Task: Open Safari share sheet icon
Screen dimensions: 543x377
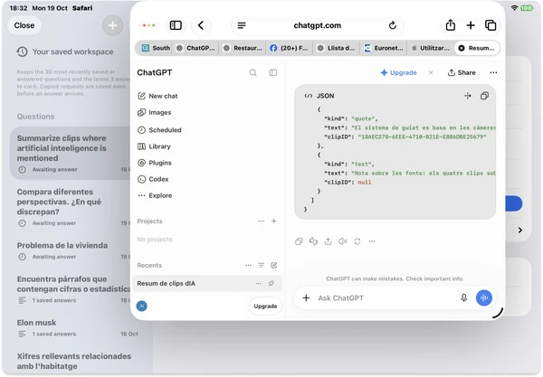Action: (450, 25)
